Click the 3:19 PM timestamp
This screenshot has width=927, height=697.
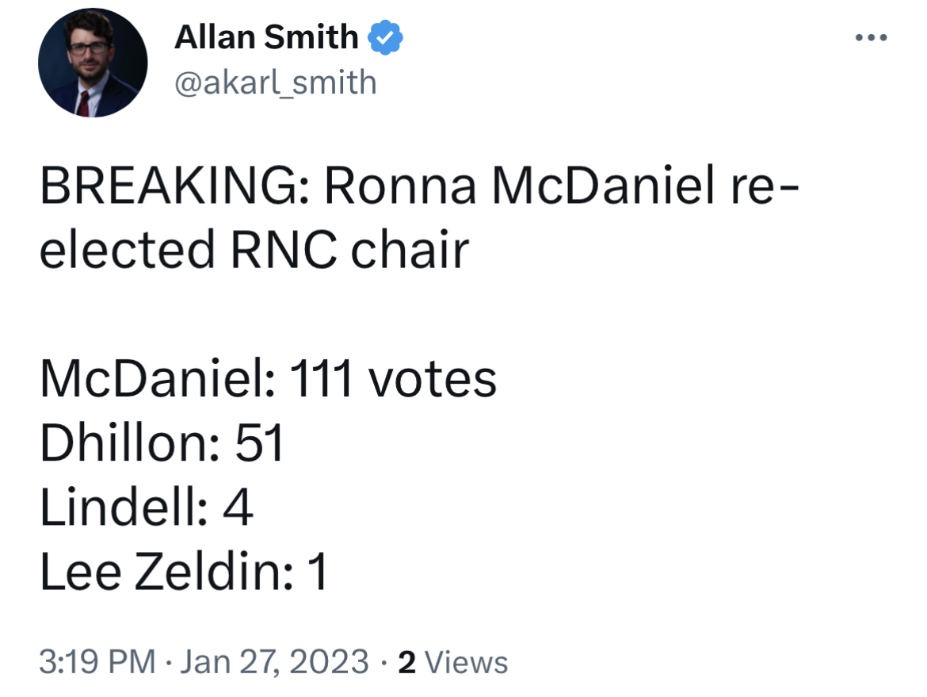[97, 661]
